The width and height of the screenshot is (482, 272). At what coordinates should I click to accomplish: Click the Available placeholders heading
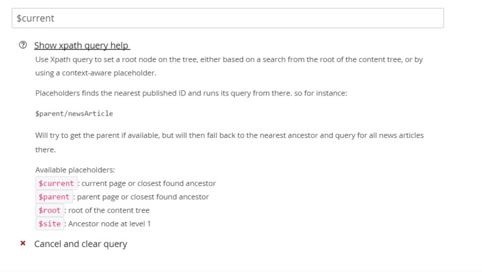[x=75, y=170]
